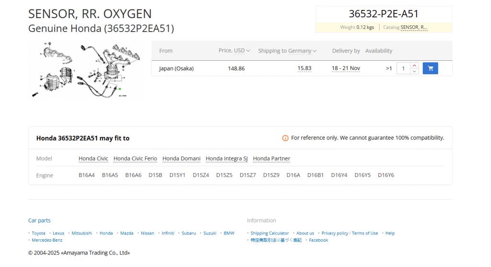
Task: Select the Honda Civic model link
Action: (93, 159)
